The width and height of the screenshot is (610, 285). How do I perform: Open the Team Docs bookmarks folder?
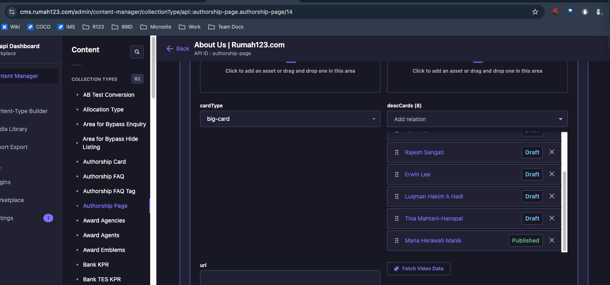[x=226, y=27]
